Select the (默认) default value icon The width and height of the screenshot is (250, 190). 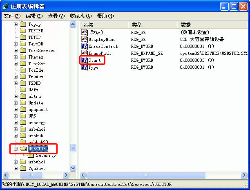point(85,32)
